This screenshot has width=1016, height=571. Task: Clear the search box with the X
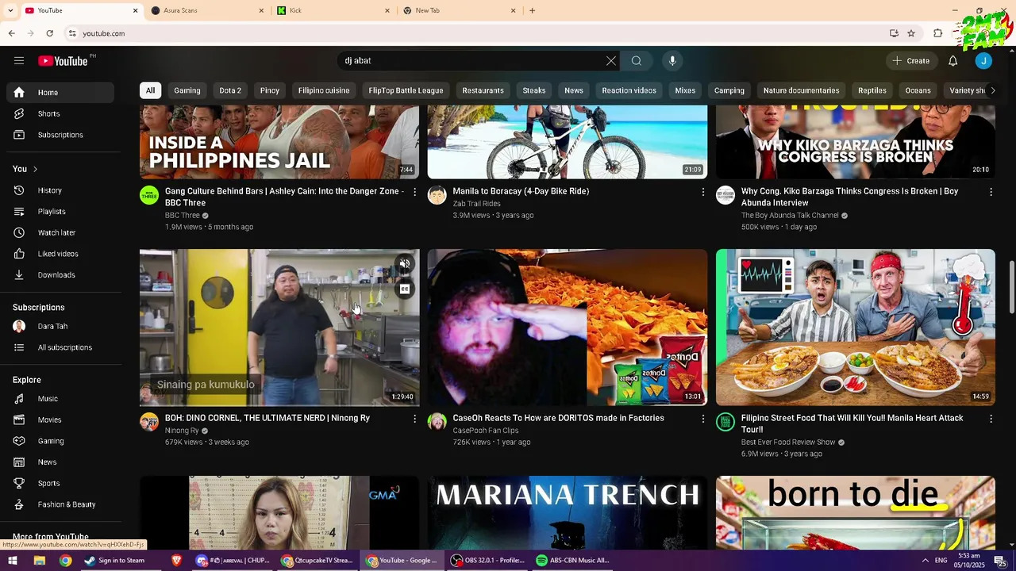tap(611, 61)
